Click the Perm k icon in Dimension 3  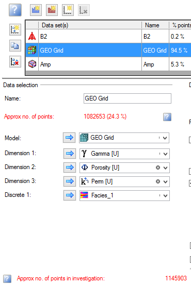click(x=85, y=181)
